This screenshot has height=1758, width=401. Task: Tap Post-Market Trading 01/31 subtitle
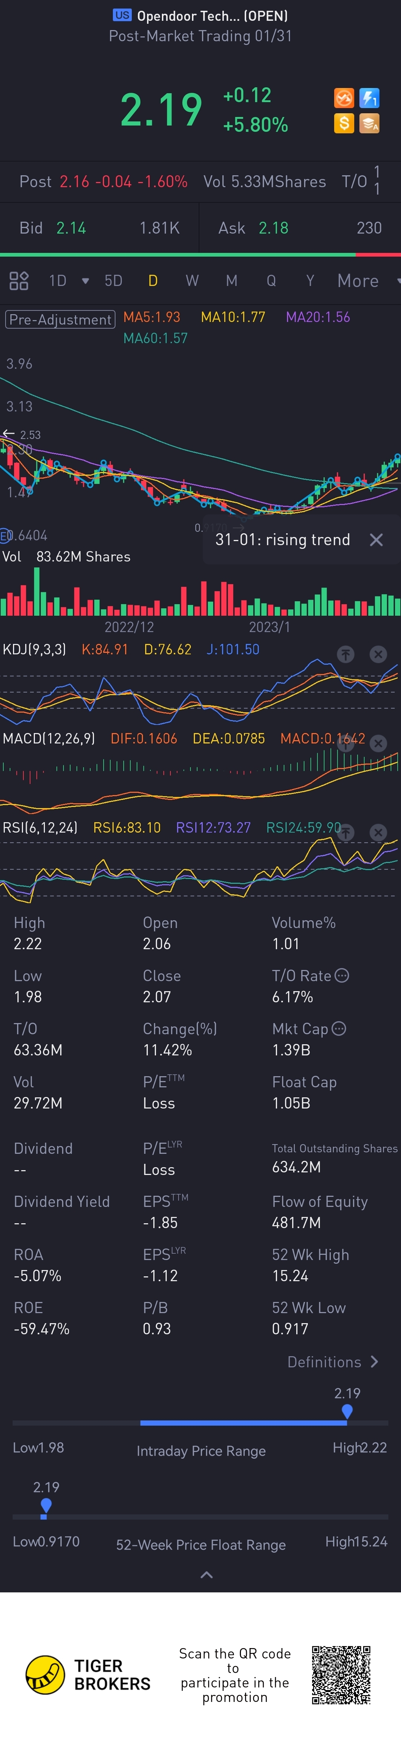(x=200, y=36)
